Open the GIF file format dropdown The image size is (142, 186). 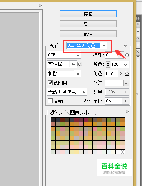pos(64,55)
